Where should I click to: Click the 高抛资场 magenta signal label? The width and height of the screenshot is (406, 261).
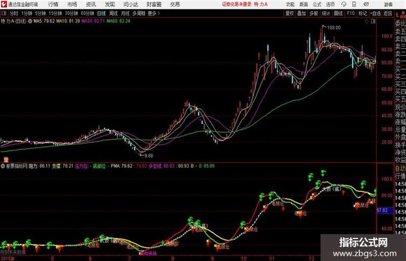(x=148, y=254)
